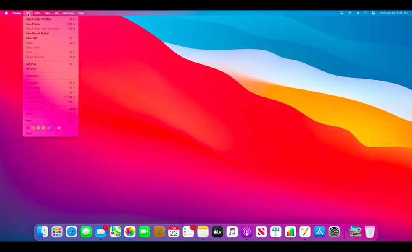The width and height of the screenshot is (412, 252).
Task: Open Safari from the Dock
Action: (71, 231)
